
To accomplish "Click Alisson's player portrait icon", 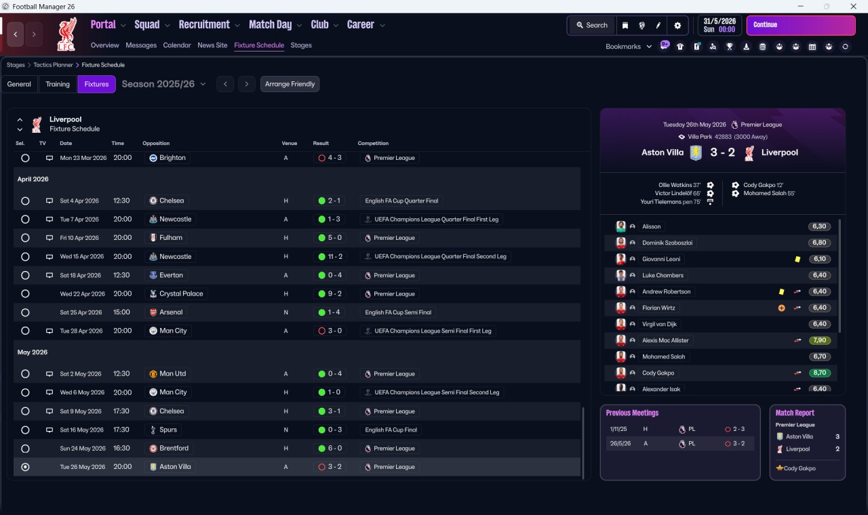I will pos(620,226).
